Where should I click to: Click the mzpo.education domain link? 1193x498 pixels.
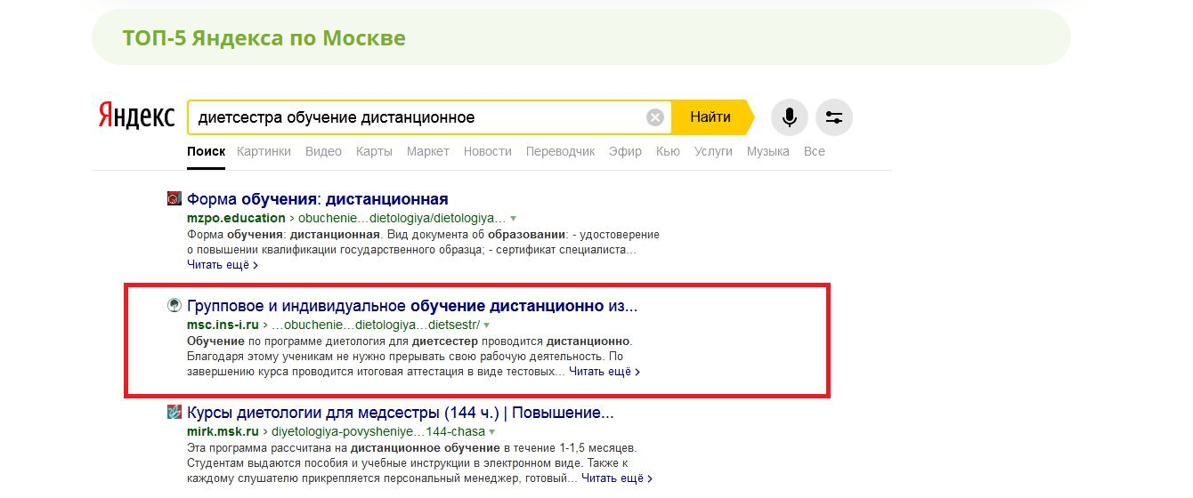(236, 218)
